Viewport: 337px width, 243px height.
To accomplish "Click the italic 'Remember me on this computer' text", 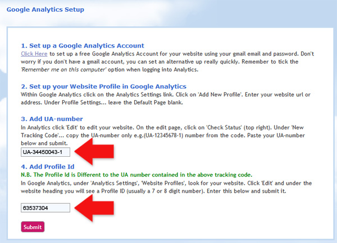I will (x=63, y=69).
